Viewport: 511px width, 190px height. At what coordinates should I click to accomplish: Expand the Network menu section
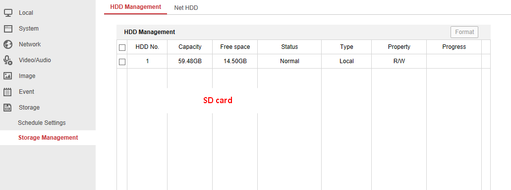(30, 44)
